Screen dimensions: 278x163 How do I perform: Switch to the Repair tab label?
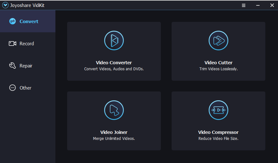26,66
